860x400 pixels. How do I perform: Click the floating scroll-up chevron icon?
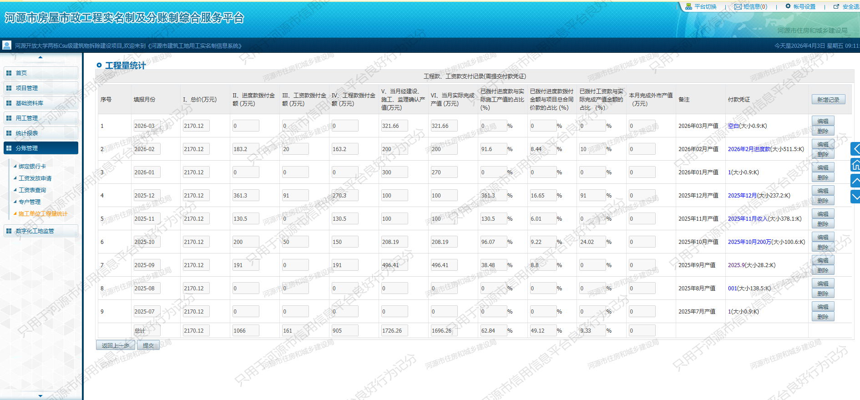(855, 181)
